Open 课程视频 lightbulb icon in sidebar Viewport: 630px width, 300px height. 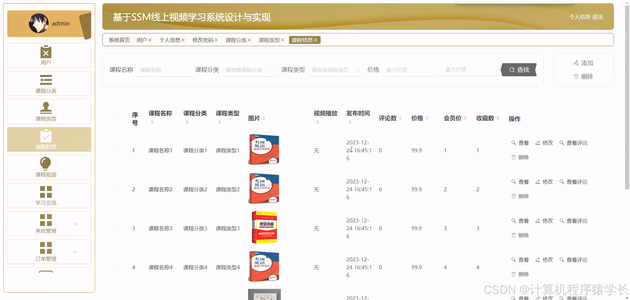(45, 164)
